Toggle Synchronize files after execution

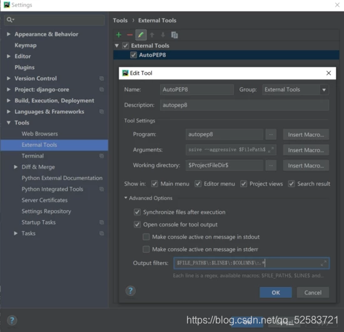point(137,212)
